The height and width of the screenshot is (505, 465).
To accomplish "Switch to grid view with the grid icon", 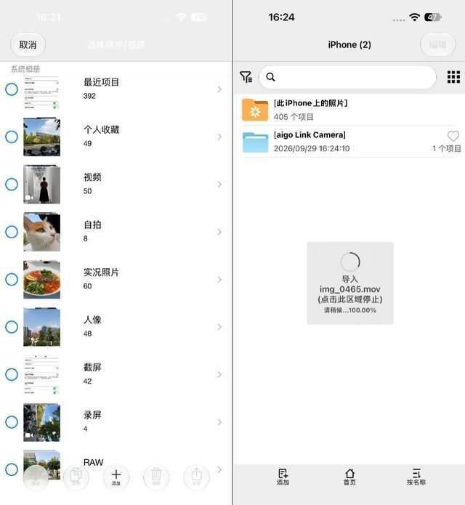I will tap(453, 77).
